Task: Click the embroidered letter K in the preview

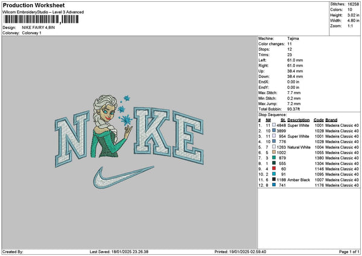Action: click(153, 132)
